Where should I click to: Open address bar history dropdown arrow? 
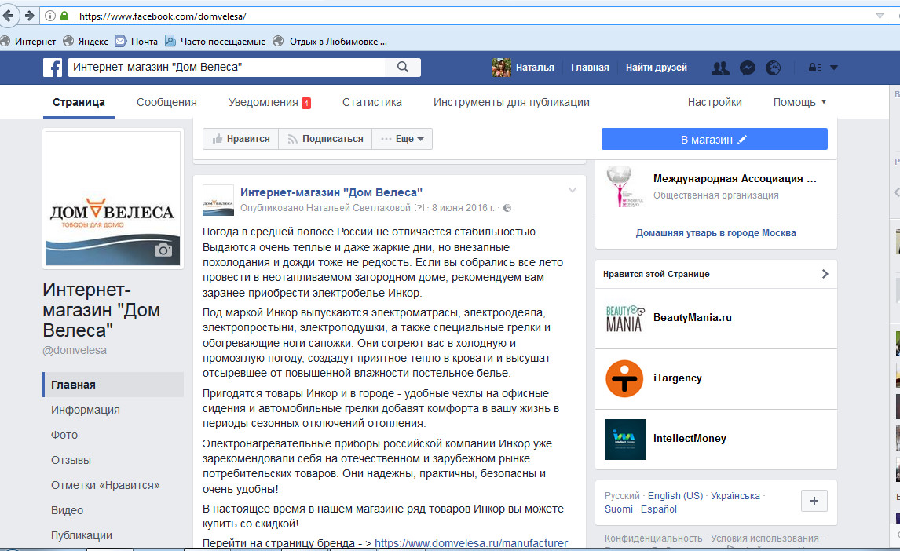[x=880, y=16]
